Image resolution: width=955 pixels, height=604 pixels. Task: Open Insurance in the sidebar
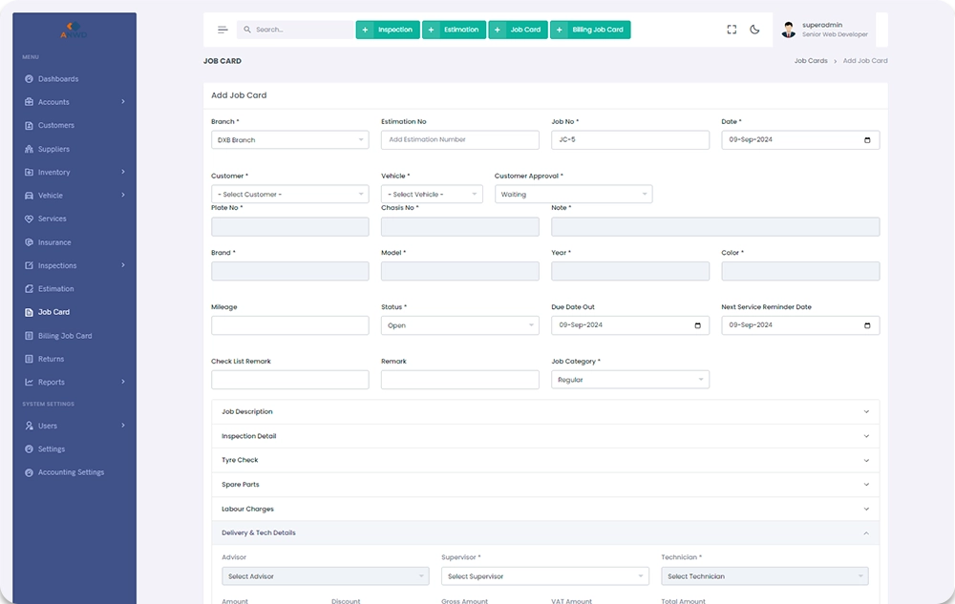point(53,242)
